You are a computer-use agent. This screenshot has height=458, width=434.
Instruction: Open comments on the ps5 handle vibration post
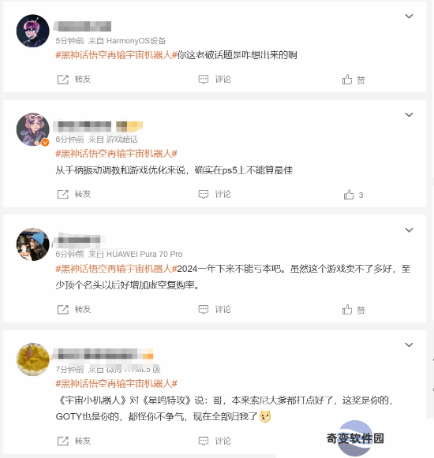point(215,194)
